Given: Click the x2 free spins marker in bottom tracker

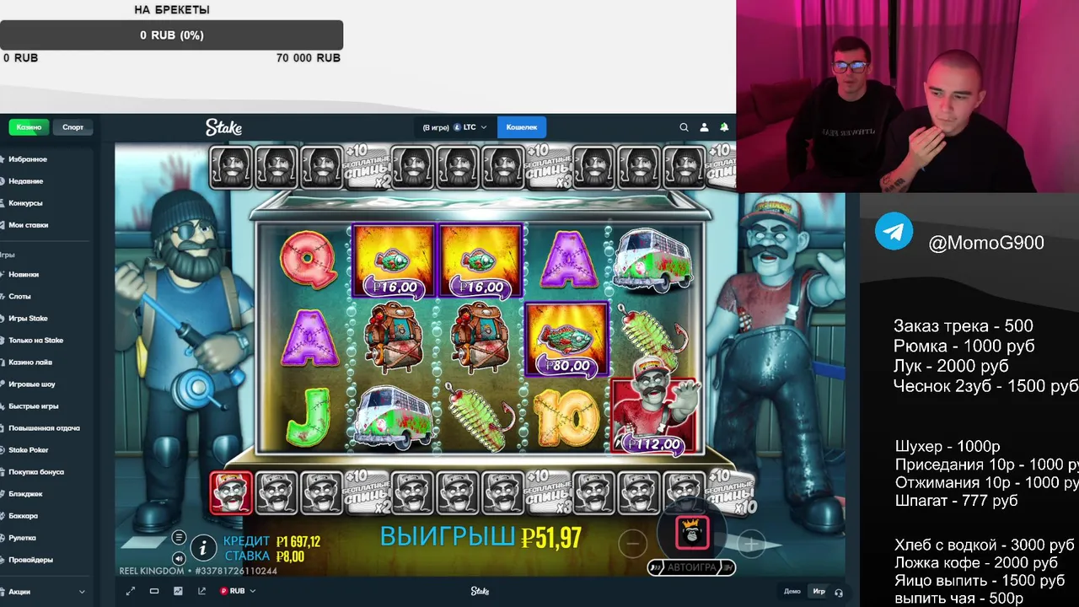Looking at the screenshot, I should point(369,492).
